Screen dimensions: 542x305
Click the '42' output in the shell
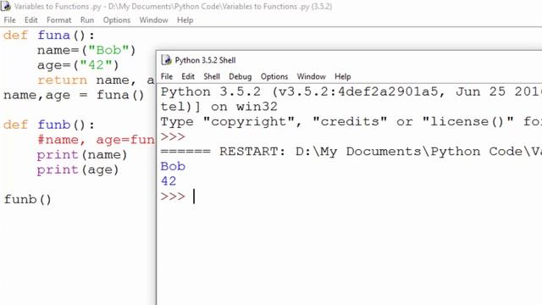169,181
